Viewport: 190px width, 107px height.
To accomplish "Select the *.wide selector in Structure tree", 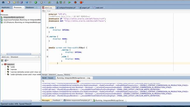I will click(x=12, y=67).
